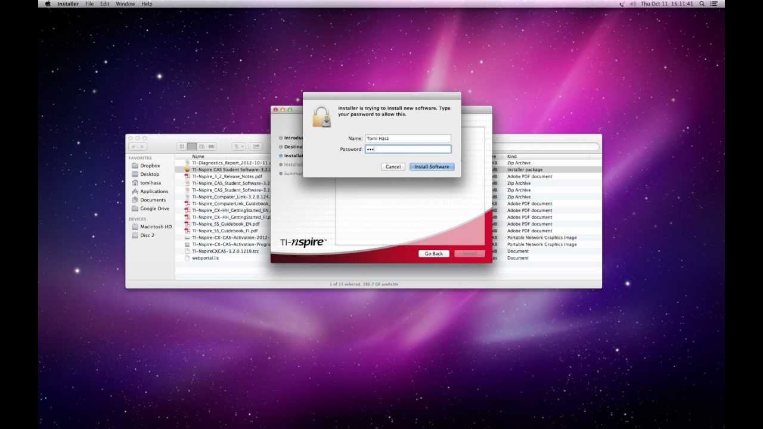This screenshot has width=763, height=429.
Task: Open Notification Center list icon
Action: pyautogui.click(x=714, y=4)
